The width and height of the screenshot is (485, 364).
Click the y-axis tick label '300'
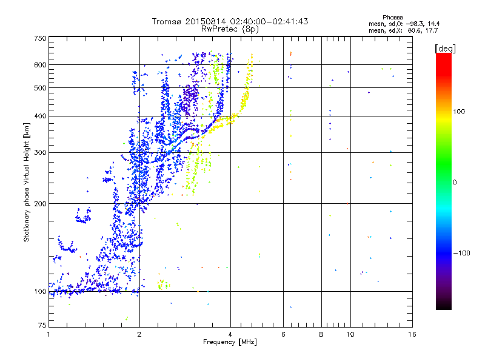(41, 152)
